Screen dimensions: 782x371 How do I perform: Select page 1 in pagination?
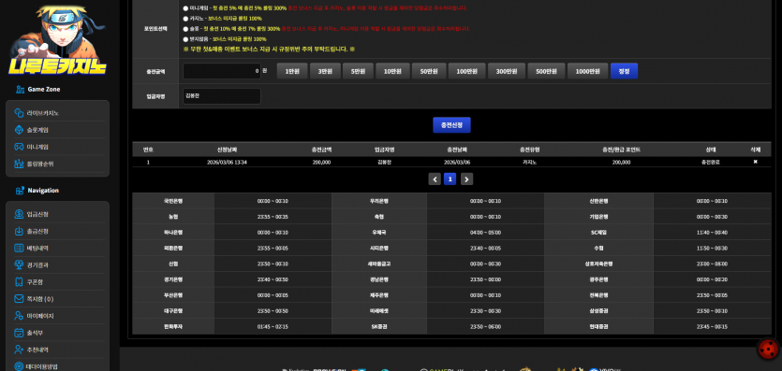click(450, 179)
